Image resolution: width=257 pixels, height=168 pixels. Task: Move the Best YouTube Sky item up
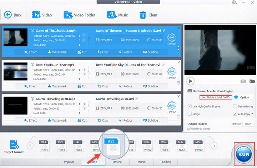(179, 81)
